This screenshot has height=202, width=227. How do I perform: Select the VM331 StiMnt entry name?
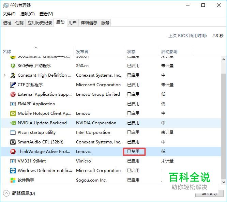pyautogui.click(x=32, y=161)
